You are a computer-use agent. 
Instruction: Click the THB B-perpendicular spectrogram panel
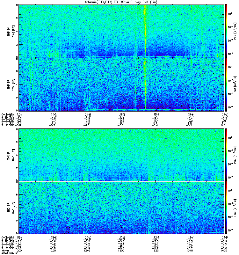(121, 31)
